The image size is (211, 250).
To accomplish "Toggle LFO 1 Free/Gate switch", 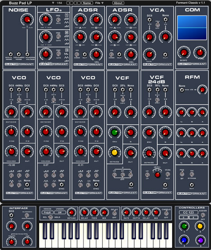I will click(58, 20).
